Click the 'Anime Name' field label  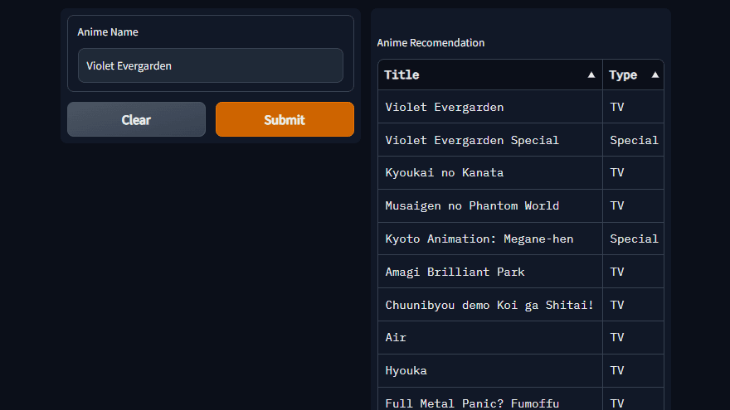(x=108, y=32)
